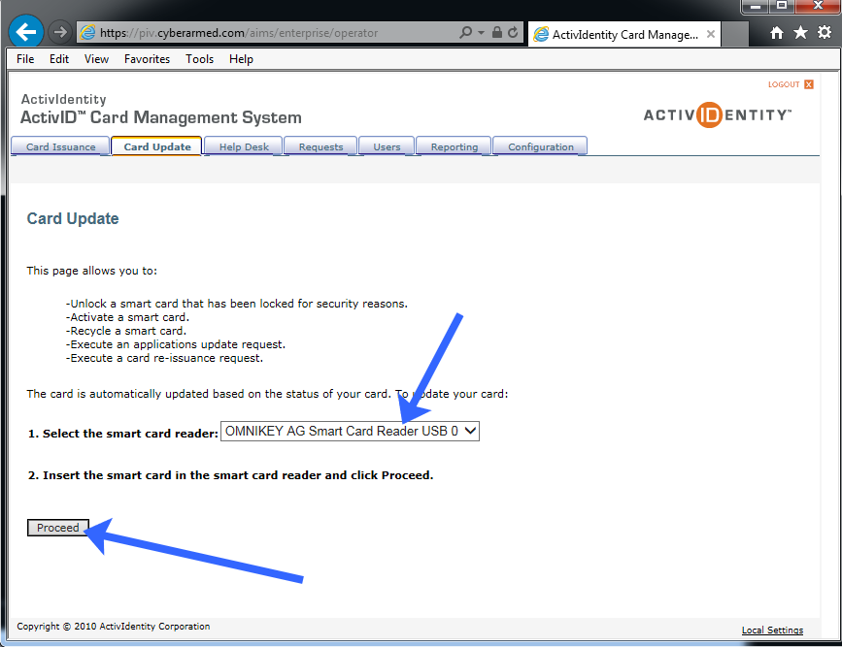
Task: Switch to the Card Issuance tab
Action: point(60,146)
